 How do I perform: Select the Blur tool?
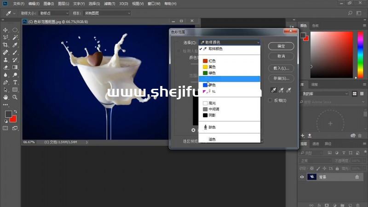pyautogui.click(x=5, y=75)
